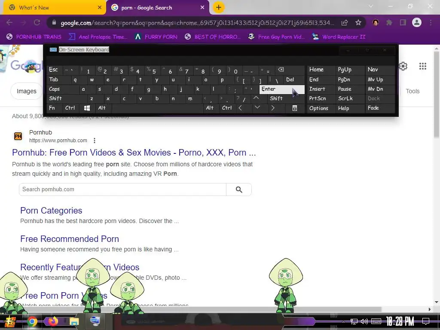The image size is (440, 330).
Task: Toggle ScrLk on the On-Screen Keyboard
Action: (x=350, y=98)
